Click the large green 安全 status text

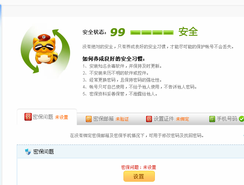(188, 32)
